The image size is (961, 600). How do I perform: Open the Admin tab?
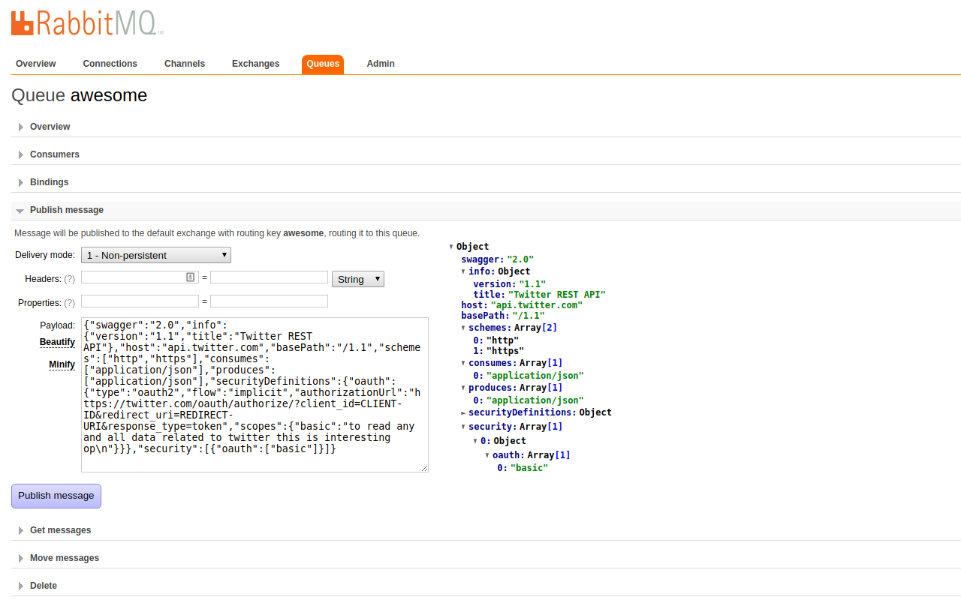coord(381,64)
